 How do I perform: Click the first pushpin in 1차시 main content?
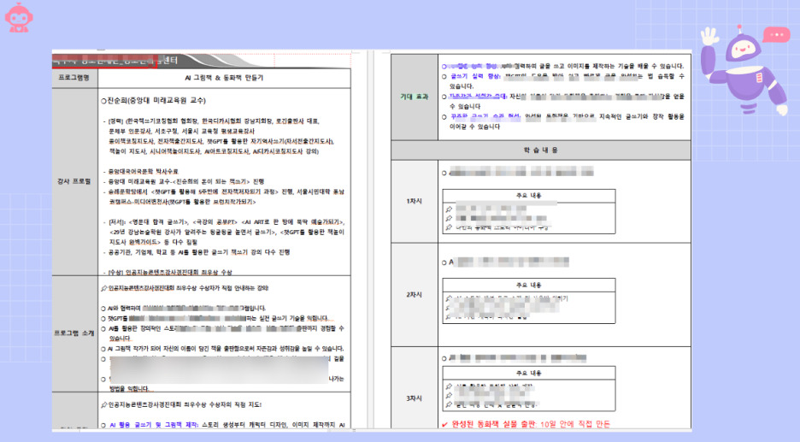click(x=449, y=209)
